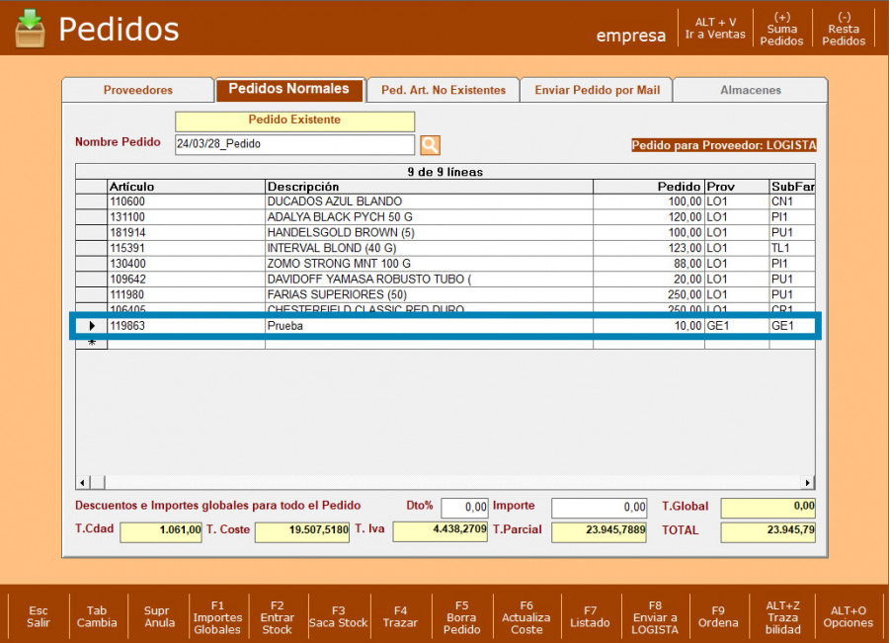Click the Pedido column header

[x=648, y=187]
